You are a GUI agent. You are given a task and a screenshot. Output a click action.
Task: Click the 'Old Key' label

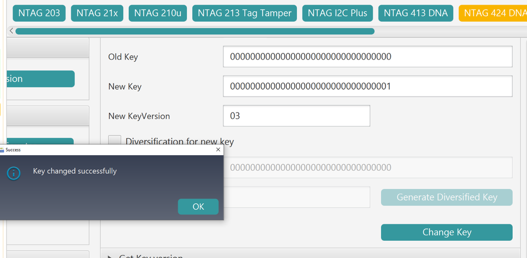[123, 57]
